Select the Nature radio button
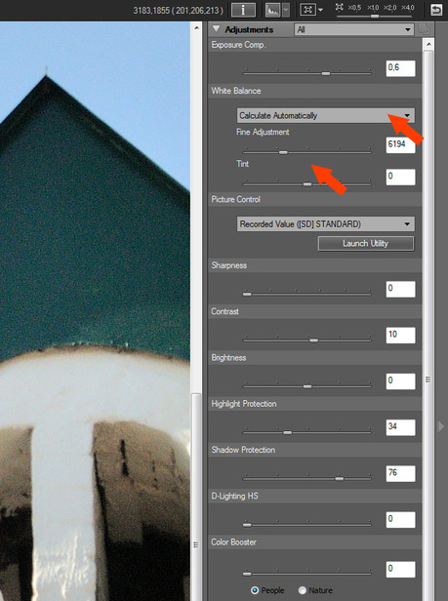Image resolution: width=448 pixels, height=601 pixels. point(303,590)
